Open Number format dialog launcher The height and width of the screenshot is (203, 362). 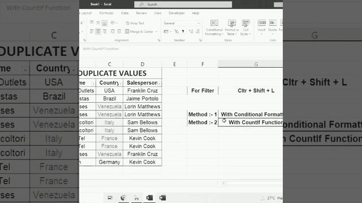pos(200,40)
